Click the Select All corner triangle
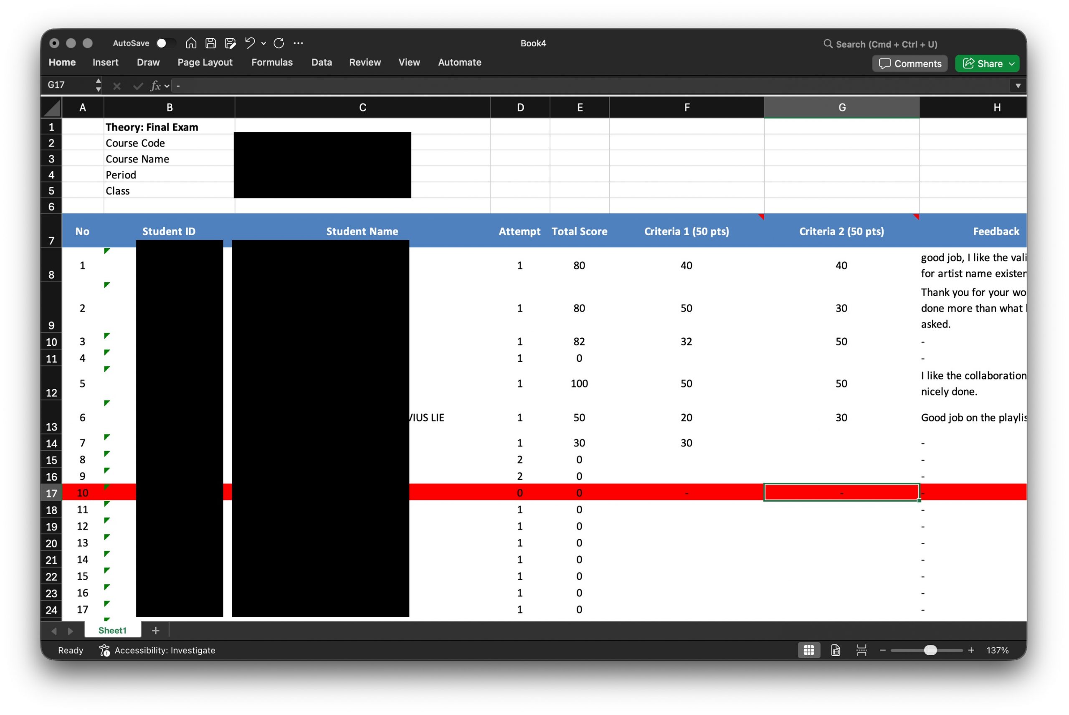1069x715 pixels. pos(51,108)
